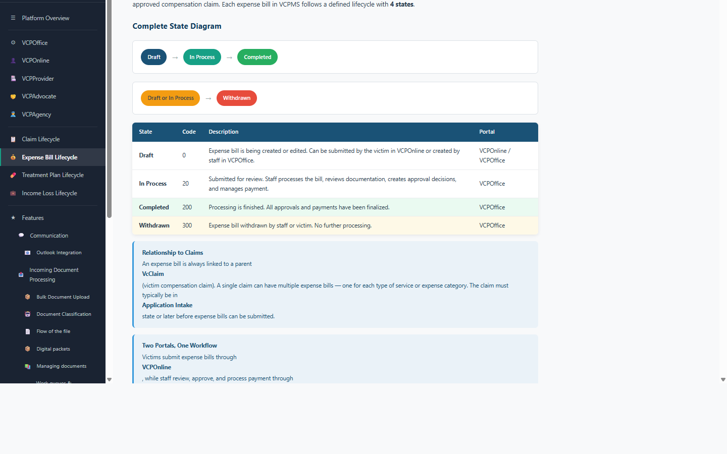
Task: Click the Withdrawn state badge
Action: tap(236, 98)
